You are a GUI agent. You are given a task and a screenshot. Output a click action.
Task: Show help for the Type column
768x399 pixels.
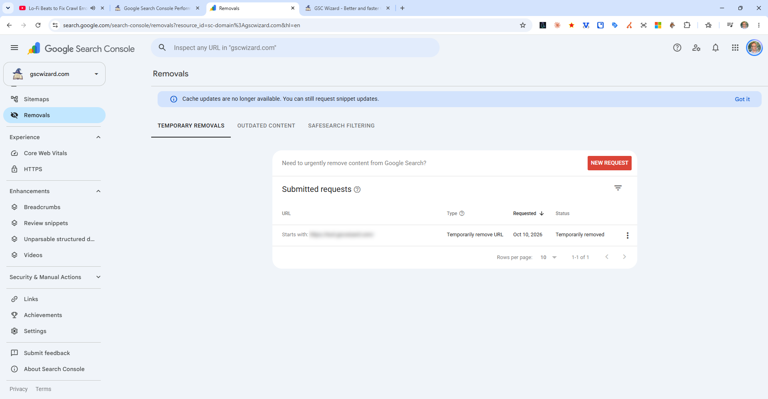(462, 213)
